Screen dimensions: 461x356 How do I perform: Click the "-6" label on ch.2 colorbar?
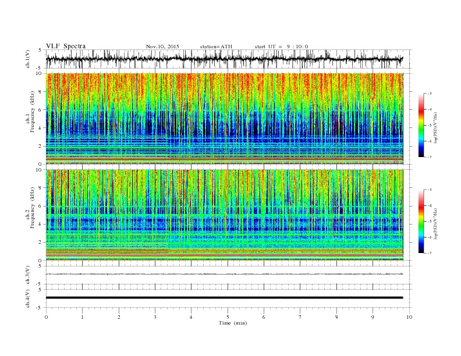(430, 237)
